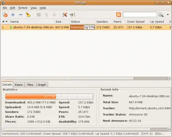The width and height of the screenshot is (172, 137).
Task: Sort by the Name column header
Action: point(31,22)
